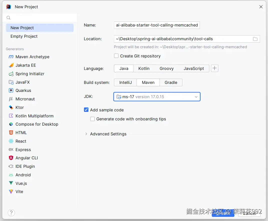Select the Spring Initializr icon
This screenshot has height=221, width=268.
[11, 74]
